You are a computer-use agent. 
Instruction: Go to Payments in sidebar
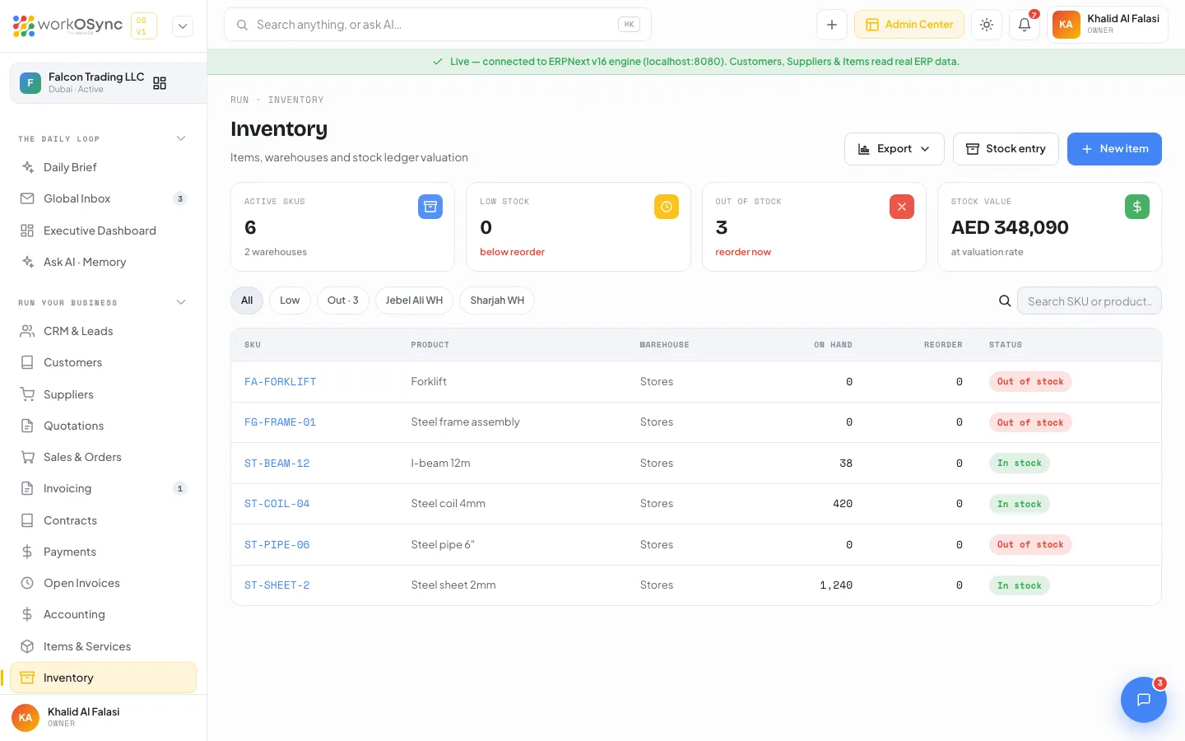[x=103, y=552]
